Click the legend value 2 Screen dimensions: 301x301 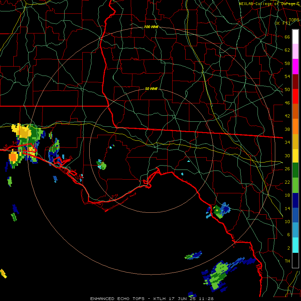point(288,248)
